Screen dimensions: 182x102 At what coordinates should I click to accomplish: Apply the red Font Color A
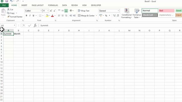click(52, 16)
